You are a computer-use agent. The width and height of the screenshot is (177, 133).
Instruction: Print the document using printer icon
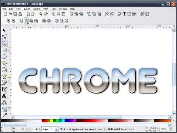point(20,14)
